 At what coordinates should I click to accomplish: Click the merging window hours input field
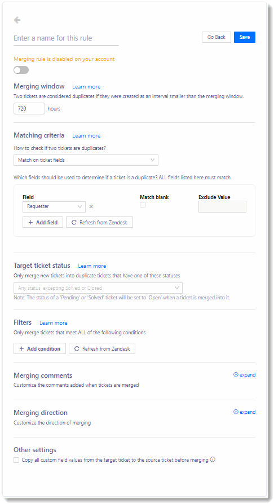point(29,109)
